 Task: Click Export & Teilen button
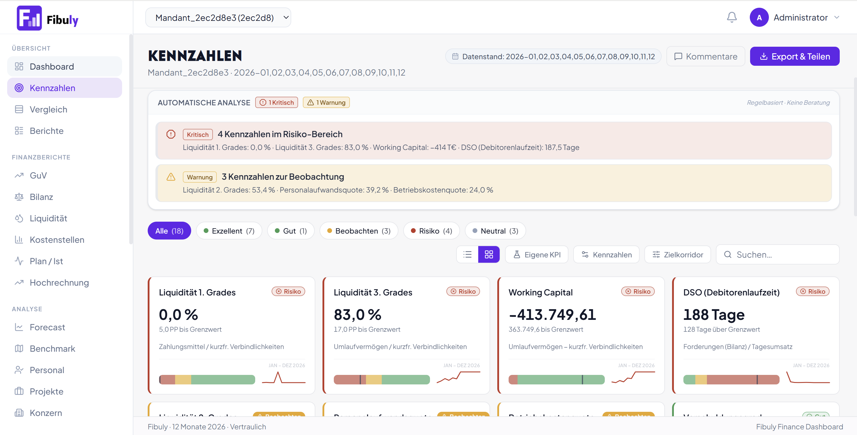794,57
